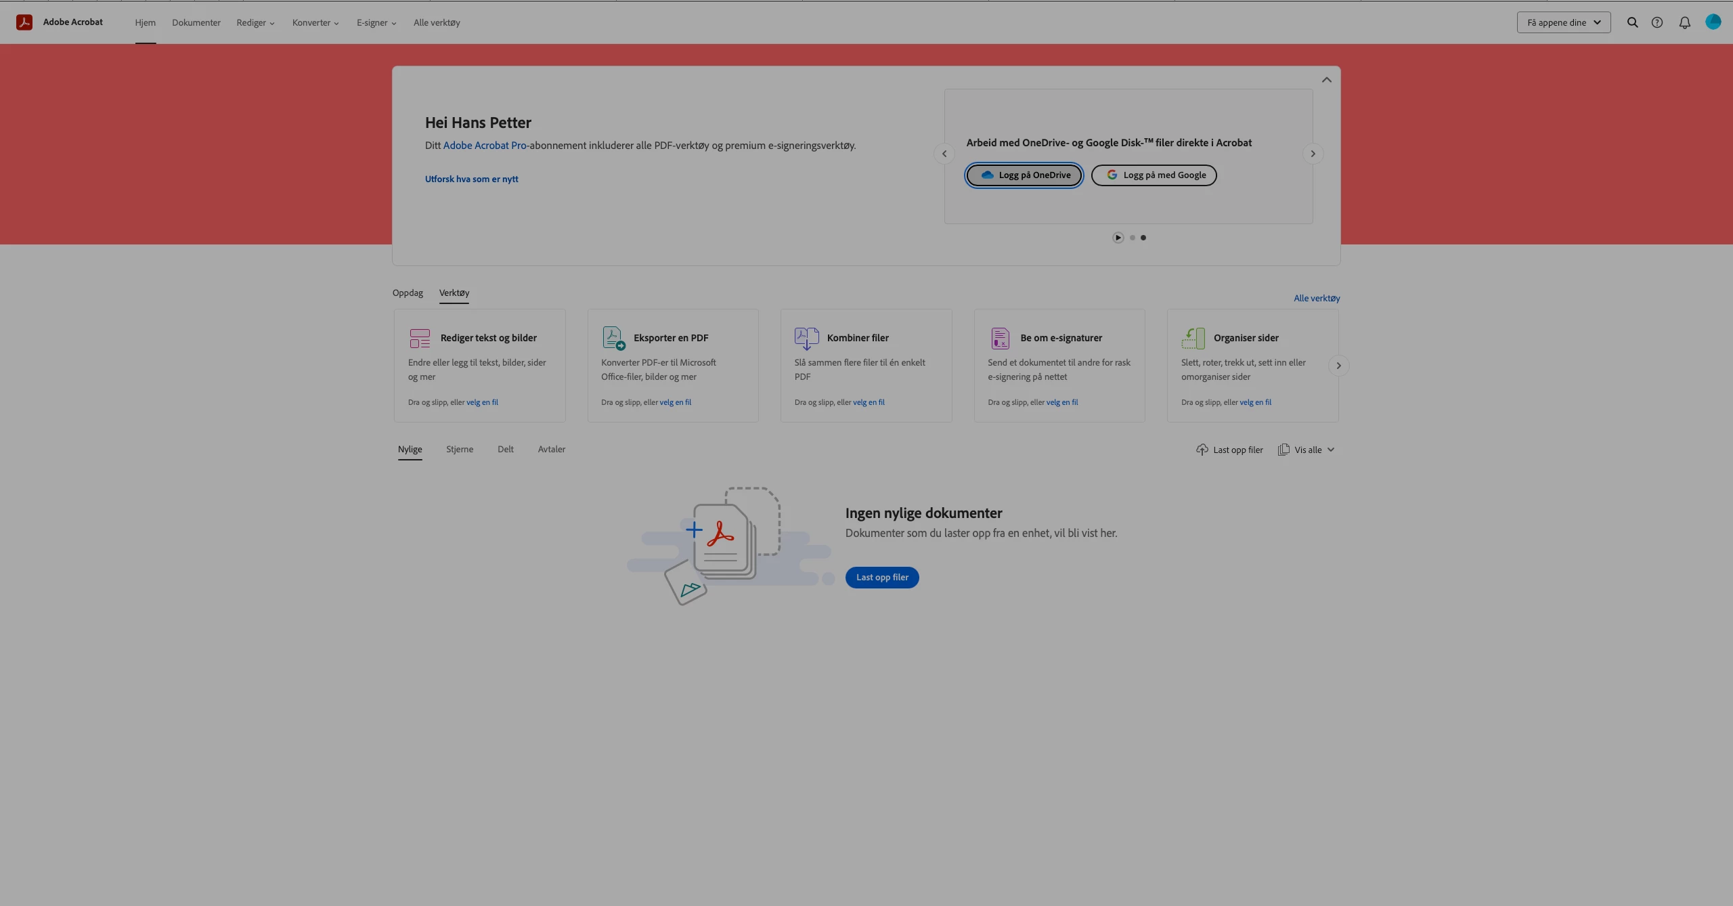1733x906 pixels.
Task: Open the user profile avatar
Action: point(1713,22)
